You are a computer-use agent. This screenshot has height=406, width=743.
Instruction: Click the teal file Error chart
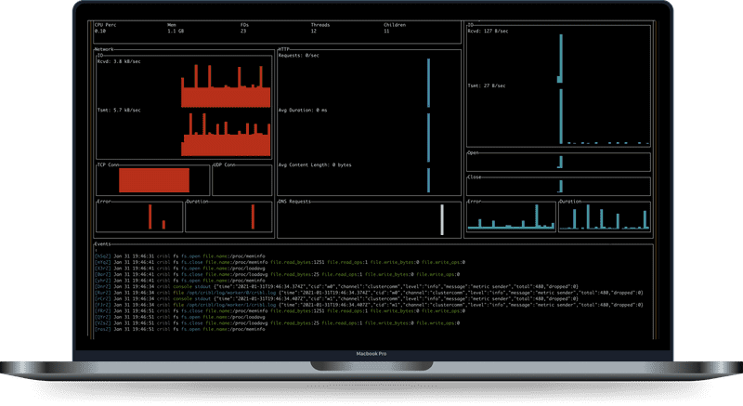(x=509, y=217)
